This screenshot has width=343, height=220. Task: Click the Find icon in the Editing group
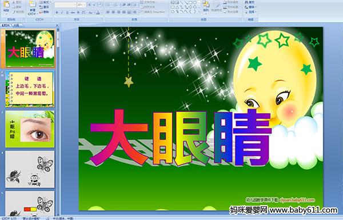pyautogui.click(x=250, y=2)
